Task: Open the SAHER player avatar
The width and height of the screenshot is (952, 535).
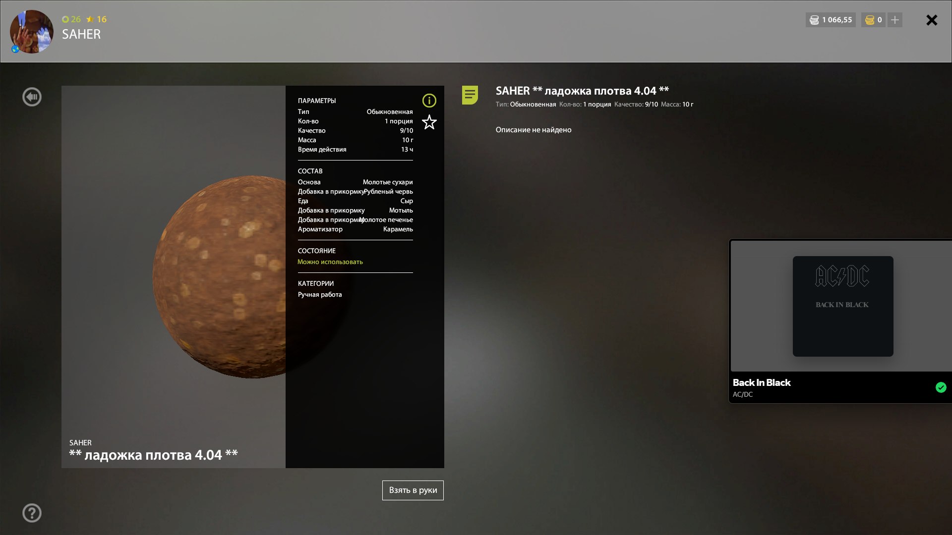Action: 32,32
